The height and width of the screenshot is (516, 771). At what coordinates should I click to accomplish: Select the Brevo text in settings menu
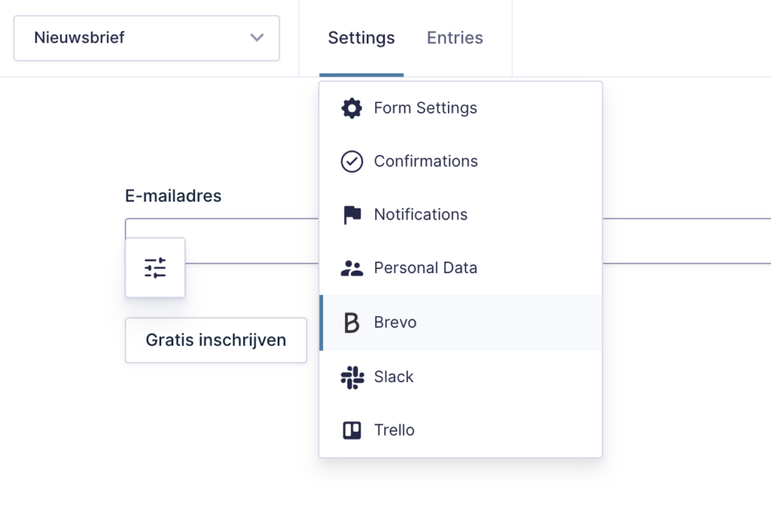pyautogui.click(x=395, y=323)
